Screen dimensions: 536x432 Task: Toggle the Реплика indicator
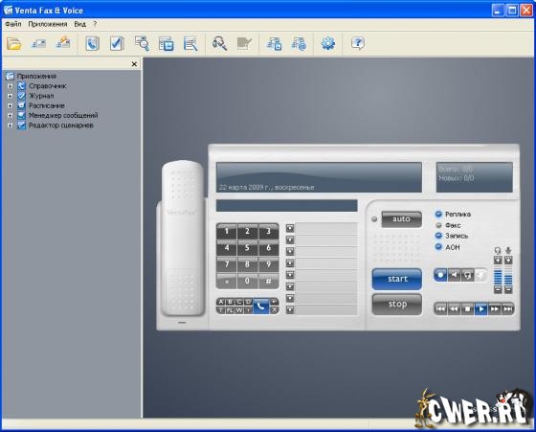tap(438, 215)
